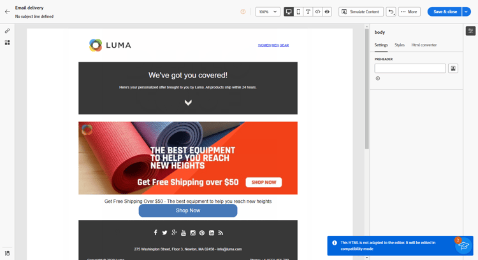Image resolution: width=478 pixels, height=260 pixels.
Task: Open the links panel in left sidebar
Action: 7,31
